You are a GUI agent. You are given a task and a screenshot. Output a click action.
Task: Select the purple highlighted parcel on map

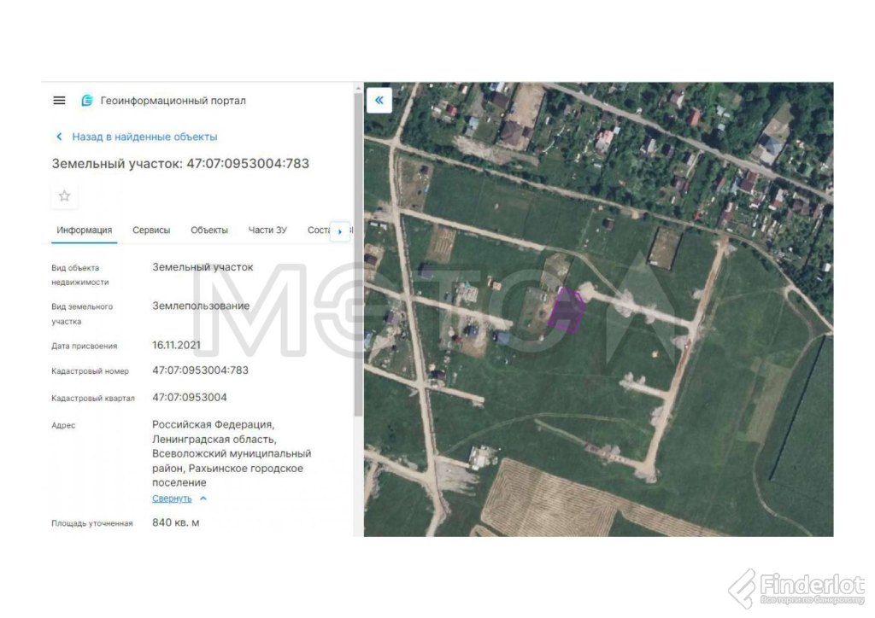tap(566, 312)
